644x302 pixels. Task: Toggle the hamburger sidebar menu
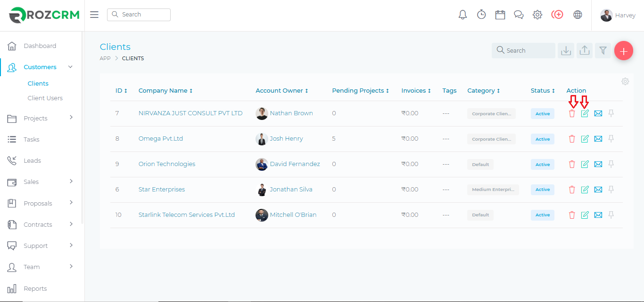point(94,15)
